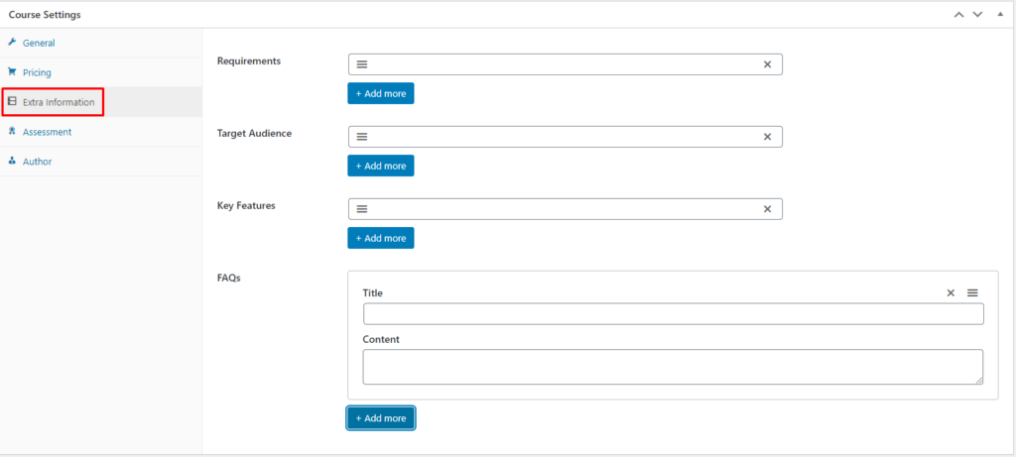Delete the Target Audience entry with X icon
This screenshot has height=457, width=1016.
pyautogui.click(x=767, y=137)
